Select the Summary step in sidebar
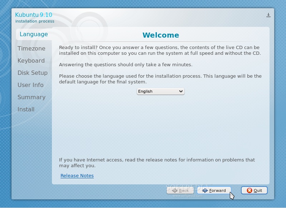 (31, 97)
